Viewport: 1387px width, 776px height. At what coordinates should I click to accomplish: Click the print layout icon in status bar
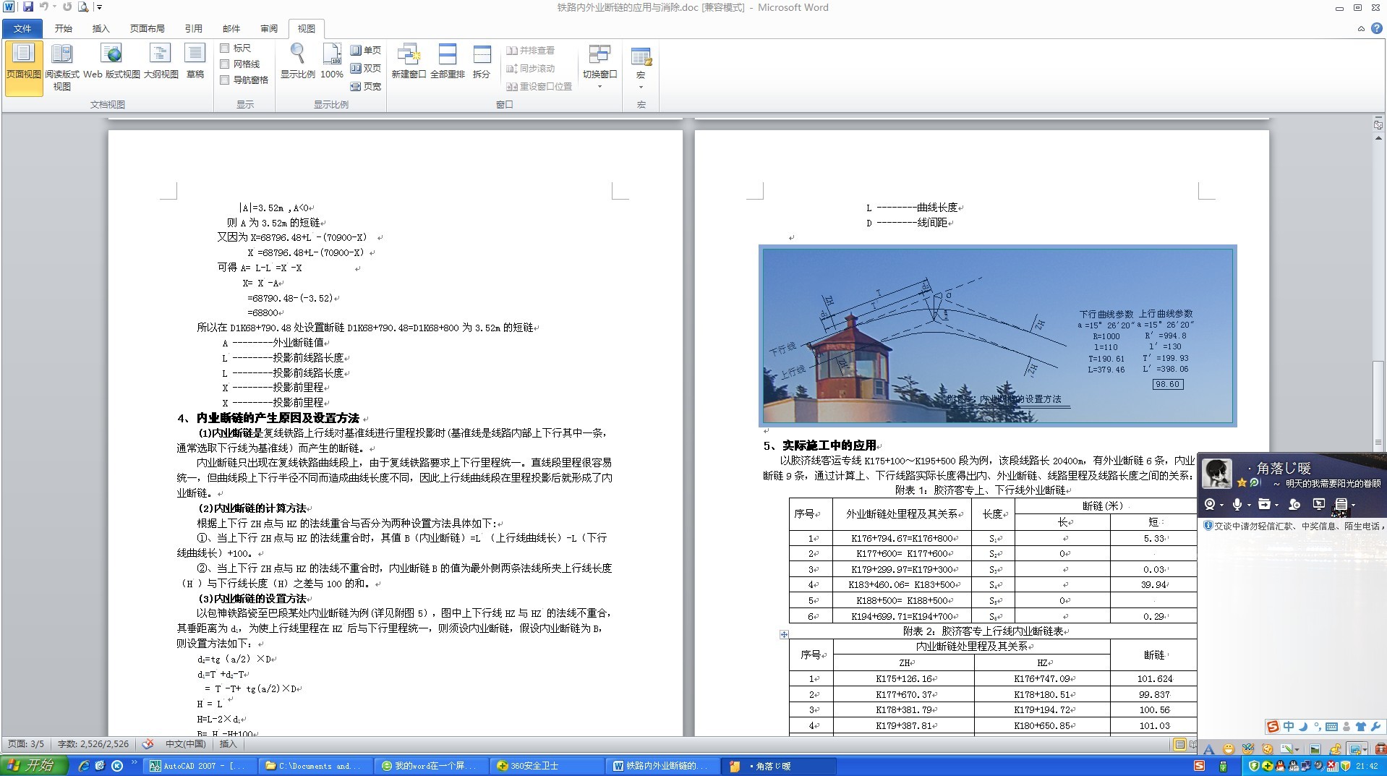[1180, 744]
